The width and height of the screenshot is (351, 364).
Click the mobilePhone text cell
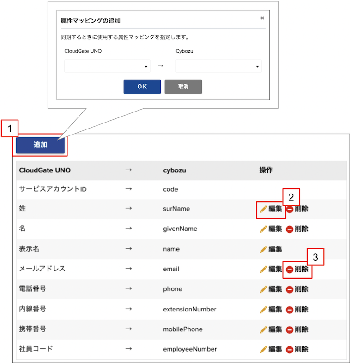click(x=183, y=329)
